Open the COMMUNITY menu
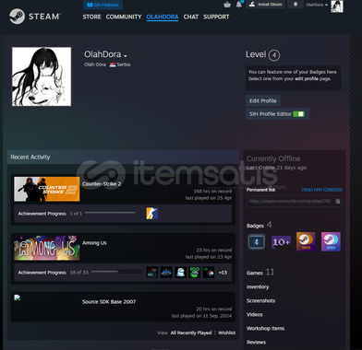Viewport: 362px width, 350px height. click(x=124, y=17)
